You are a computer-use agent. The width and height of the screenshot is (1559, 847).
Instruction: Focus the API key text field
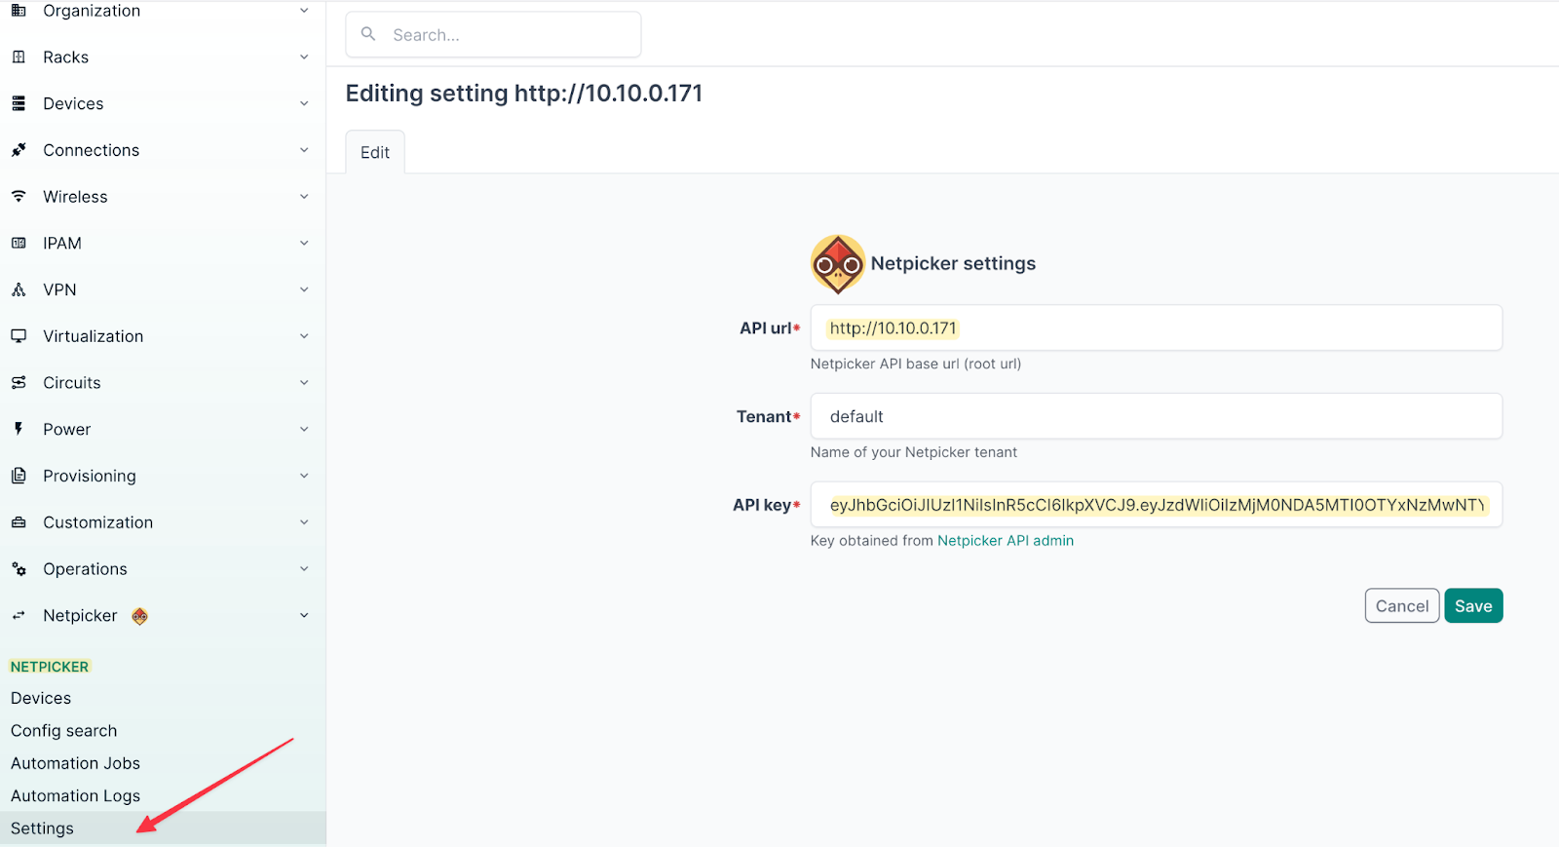point(1156,505)
